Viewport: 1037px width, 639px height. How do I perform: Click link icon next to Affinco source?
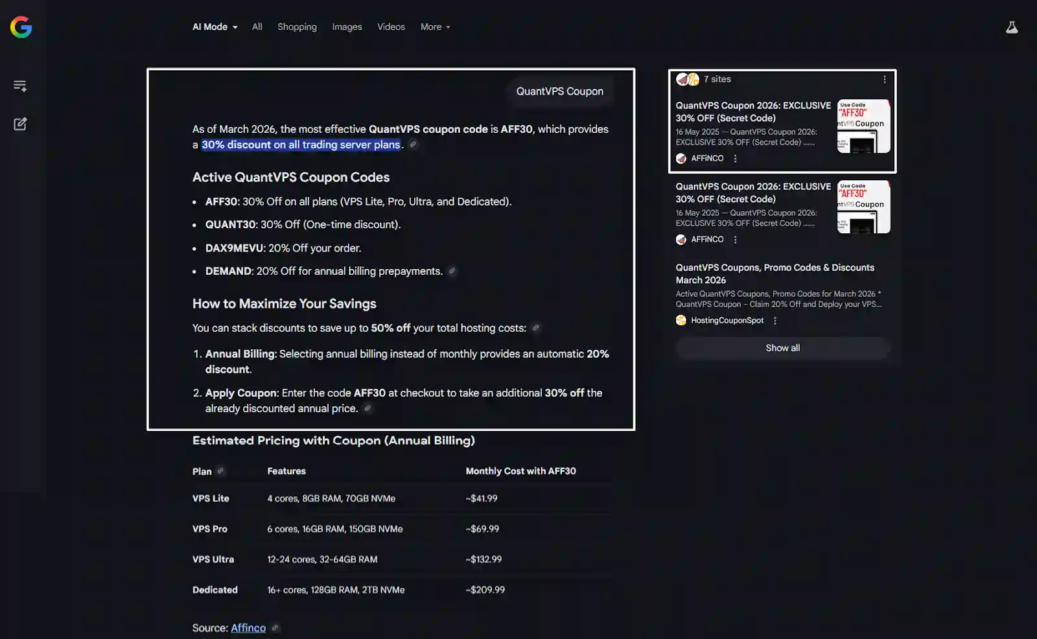pos(275,628)
